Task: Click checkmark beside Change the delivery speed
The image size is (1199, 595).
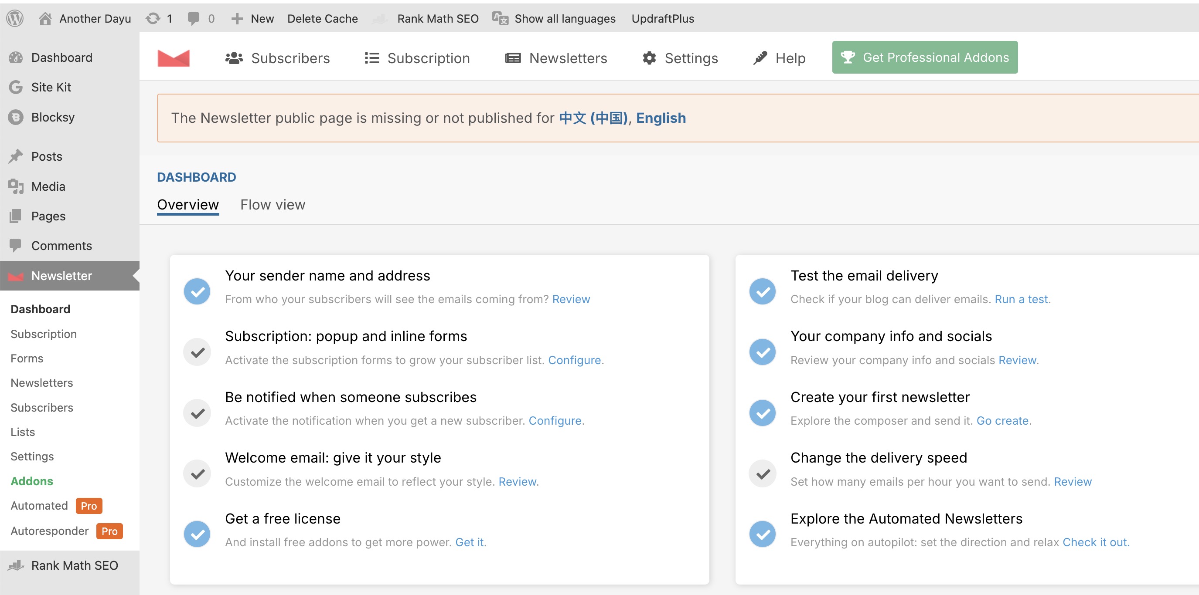Action: 763,473
